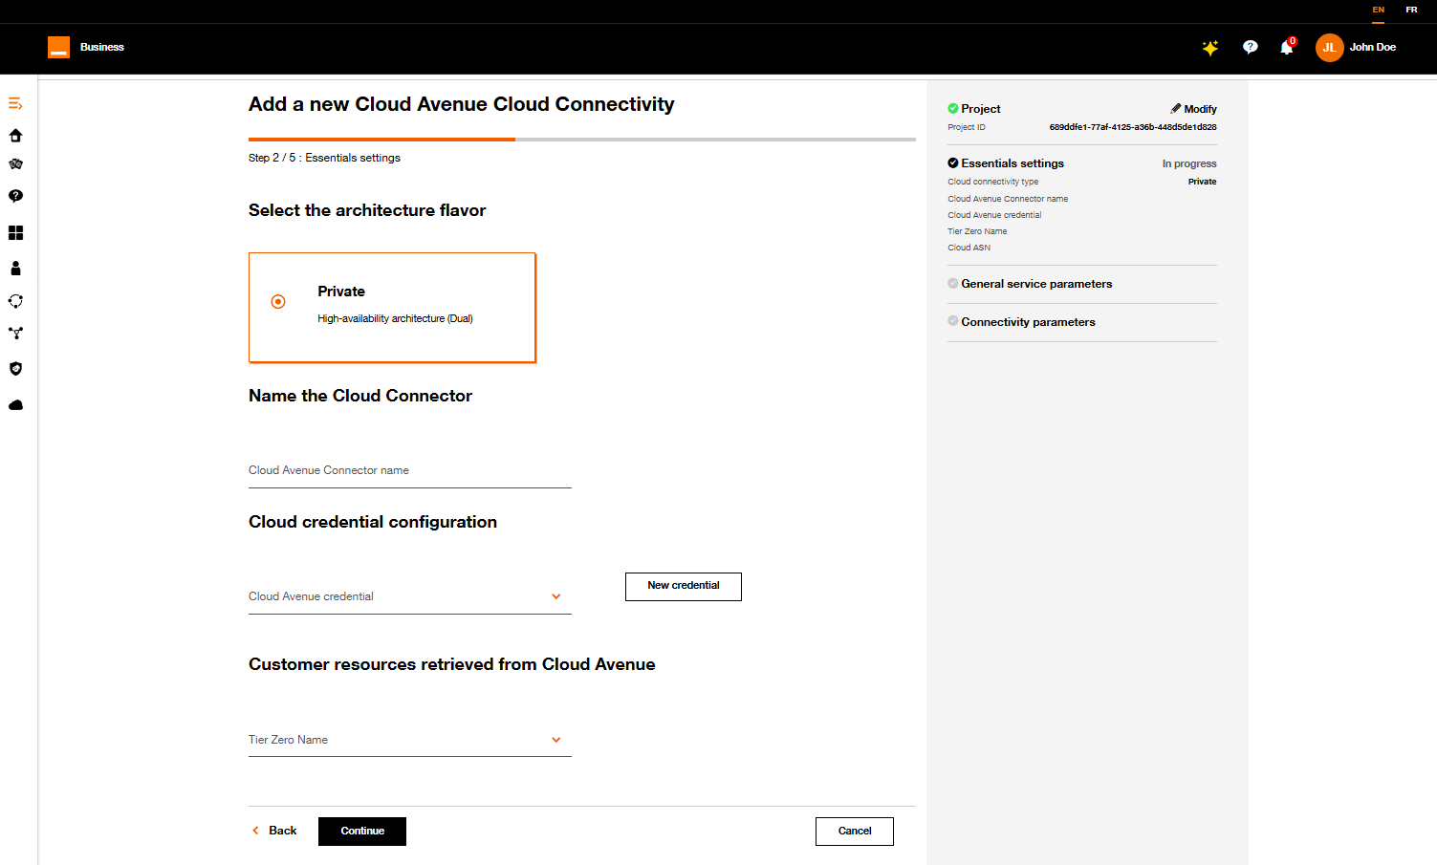This screenshot has height=865, width=1437.
Task: Click 'Add a new Cloud Avenue Cloud Connectivity' heading
Action: (462, 104)
